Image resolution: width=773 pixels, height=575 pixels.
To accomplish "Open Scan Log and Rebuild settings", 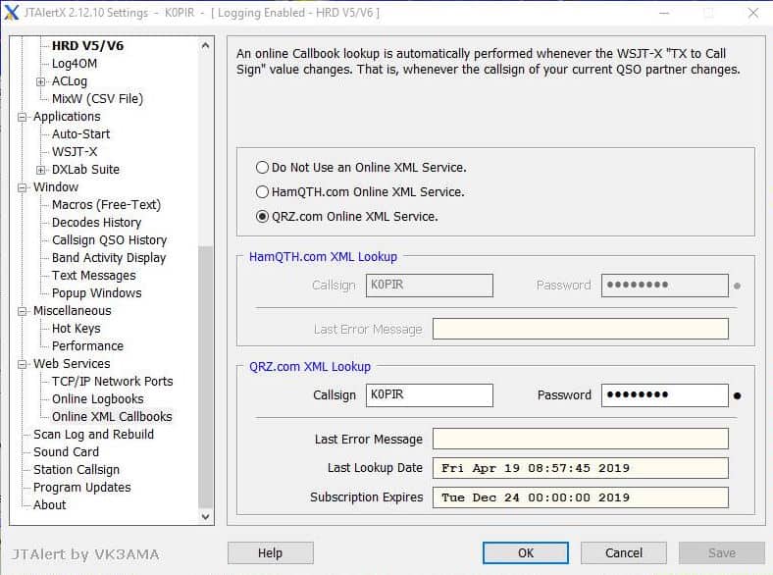I will click(93, 435).
